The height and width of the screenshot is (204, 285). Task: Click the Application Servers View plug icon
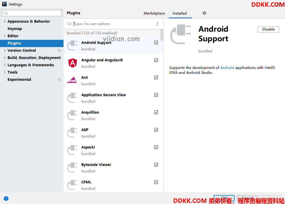click(73, 98)
